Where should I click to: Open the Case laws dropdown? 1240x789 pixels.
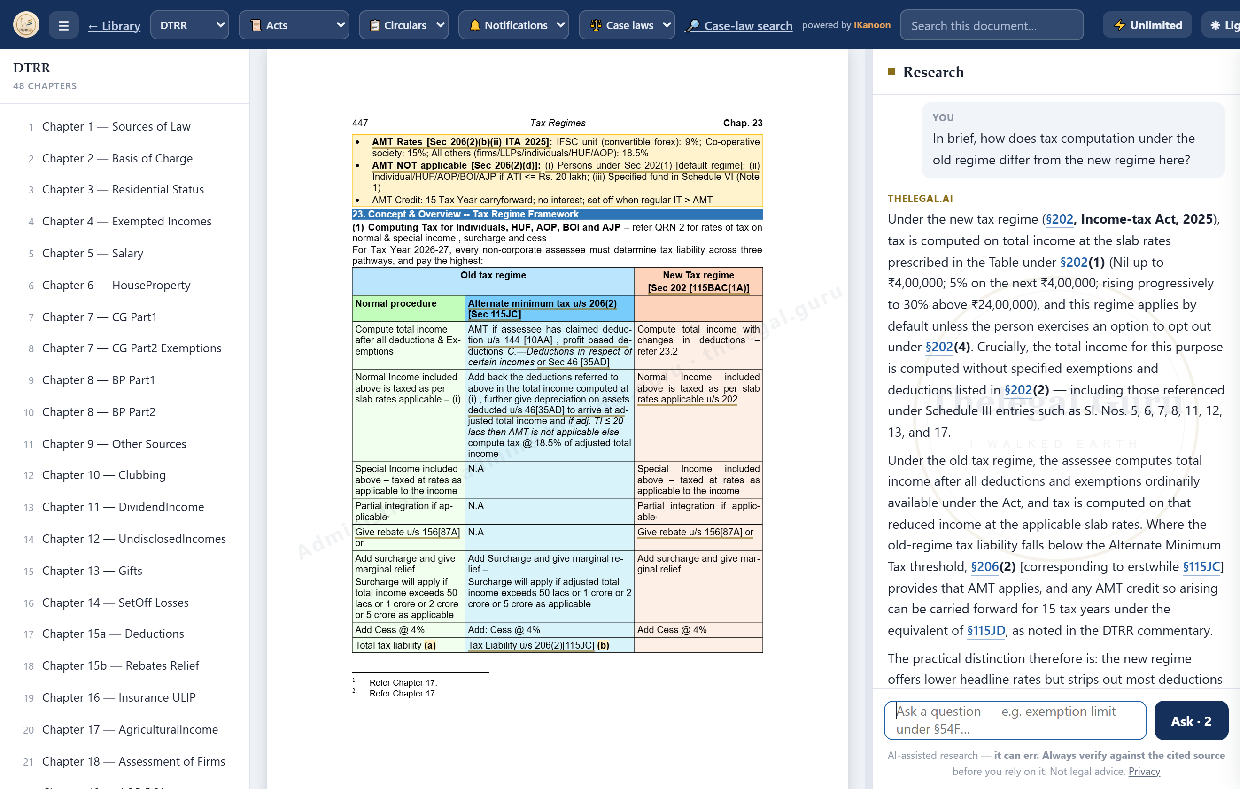pyautogui.click(x=627, y=25)
